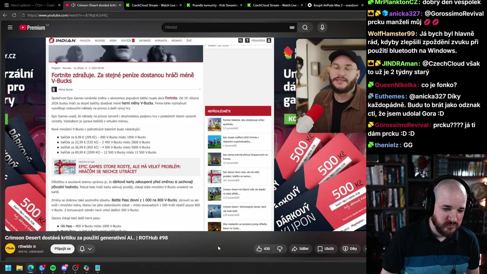
Task: Share the video via Sdílet button
Action: click(x=300, y=249)
